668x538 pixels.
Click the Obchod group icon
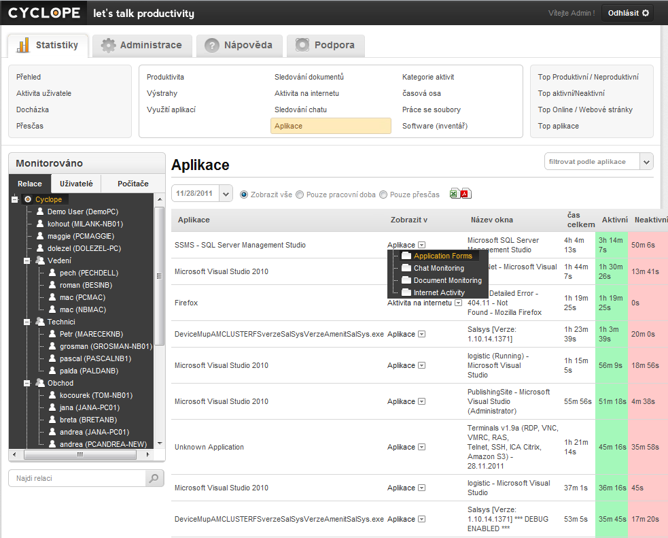[x=41, y=383]
